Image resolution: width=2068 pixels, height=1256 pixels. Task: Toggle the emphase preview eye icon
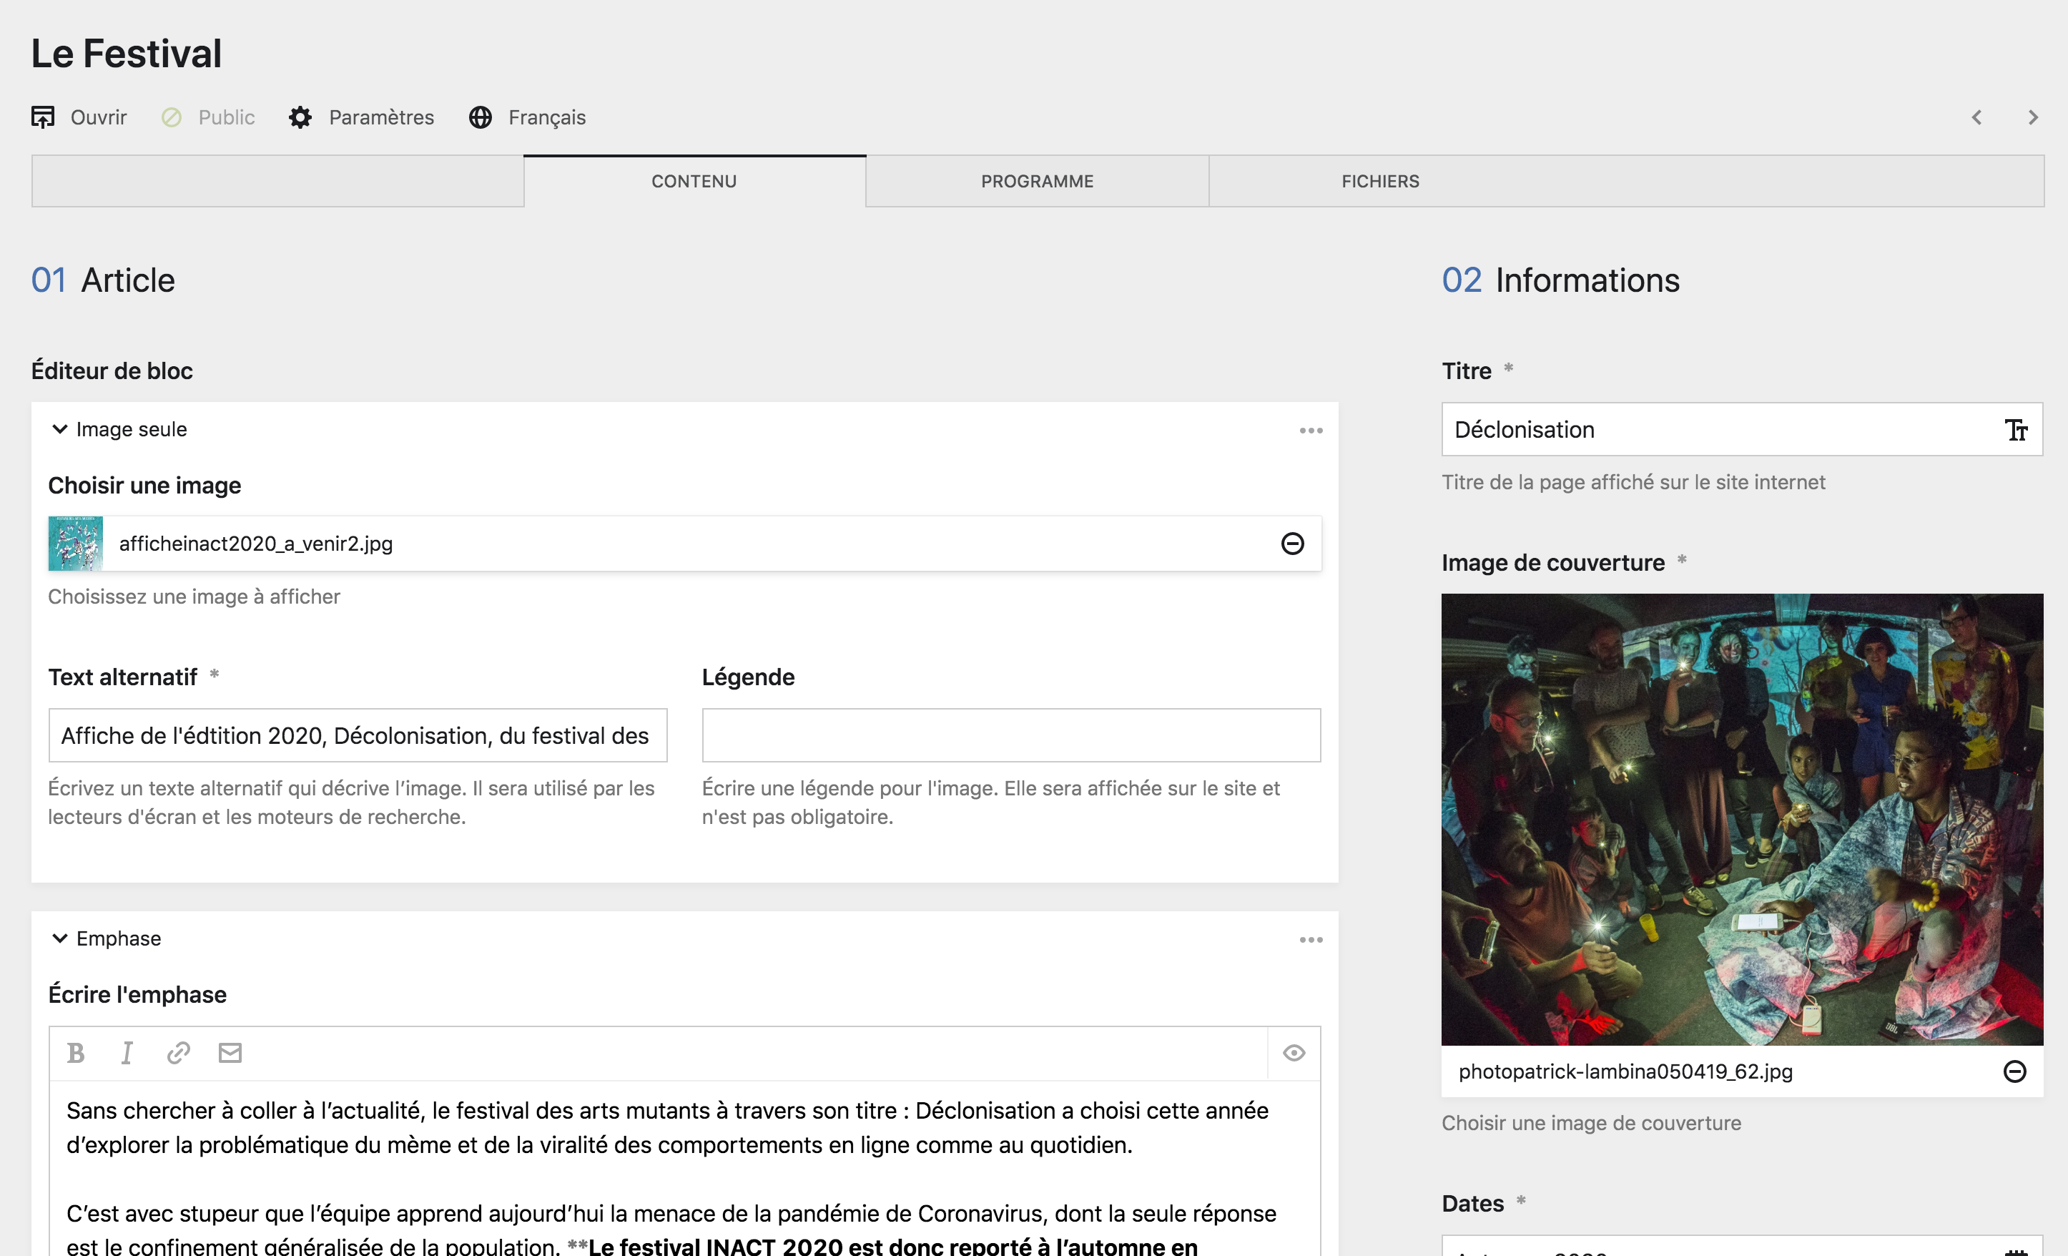[x=1294, y=1053]
